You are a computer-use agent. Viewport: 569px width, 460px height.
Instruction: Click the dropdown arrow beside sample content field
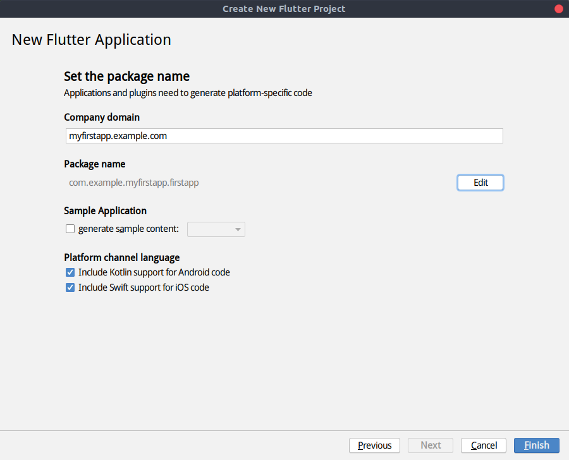[238, 229]
